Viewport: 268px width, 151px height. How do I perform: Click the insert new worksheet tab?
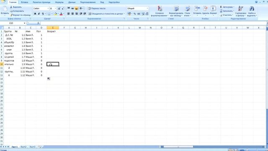[40, 147]
